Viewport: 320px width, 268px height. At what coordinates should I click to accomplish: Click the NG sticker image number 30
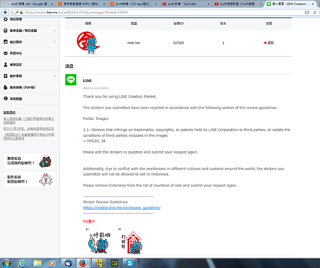pyautogui.click(x=99, y=242)
